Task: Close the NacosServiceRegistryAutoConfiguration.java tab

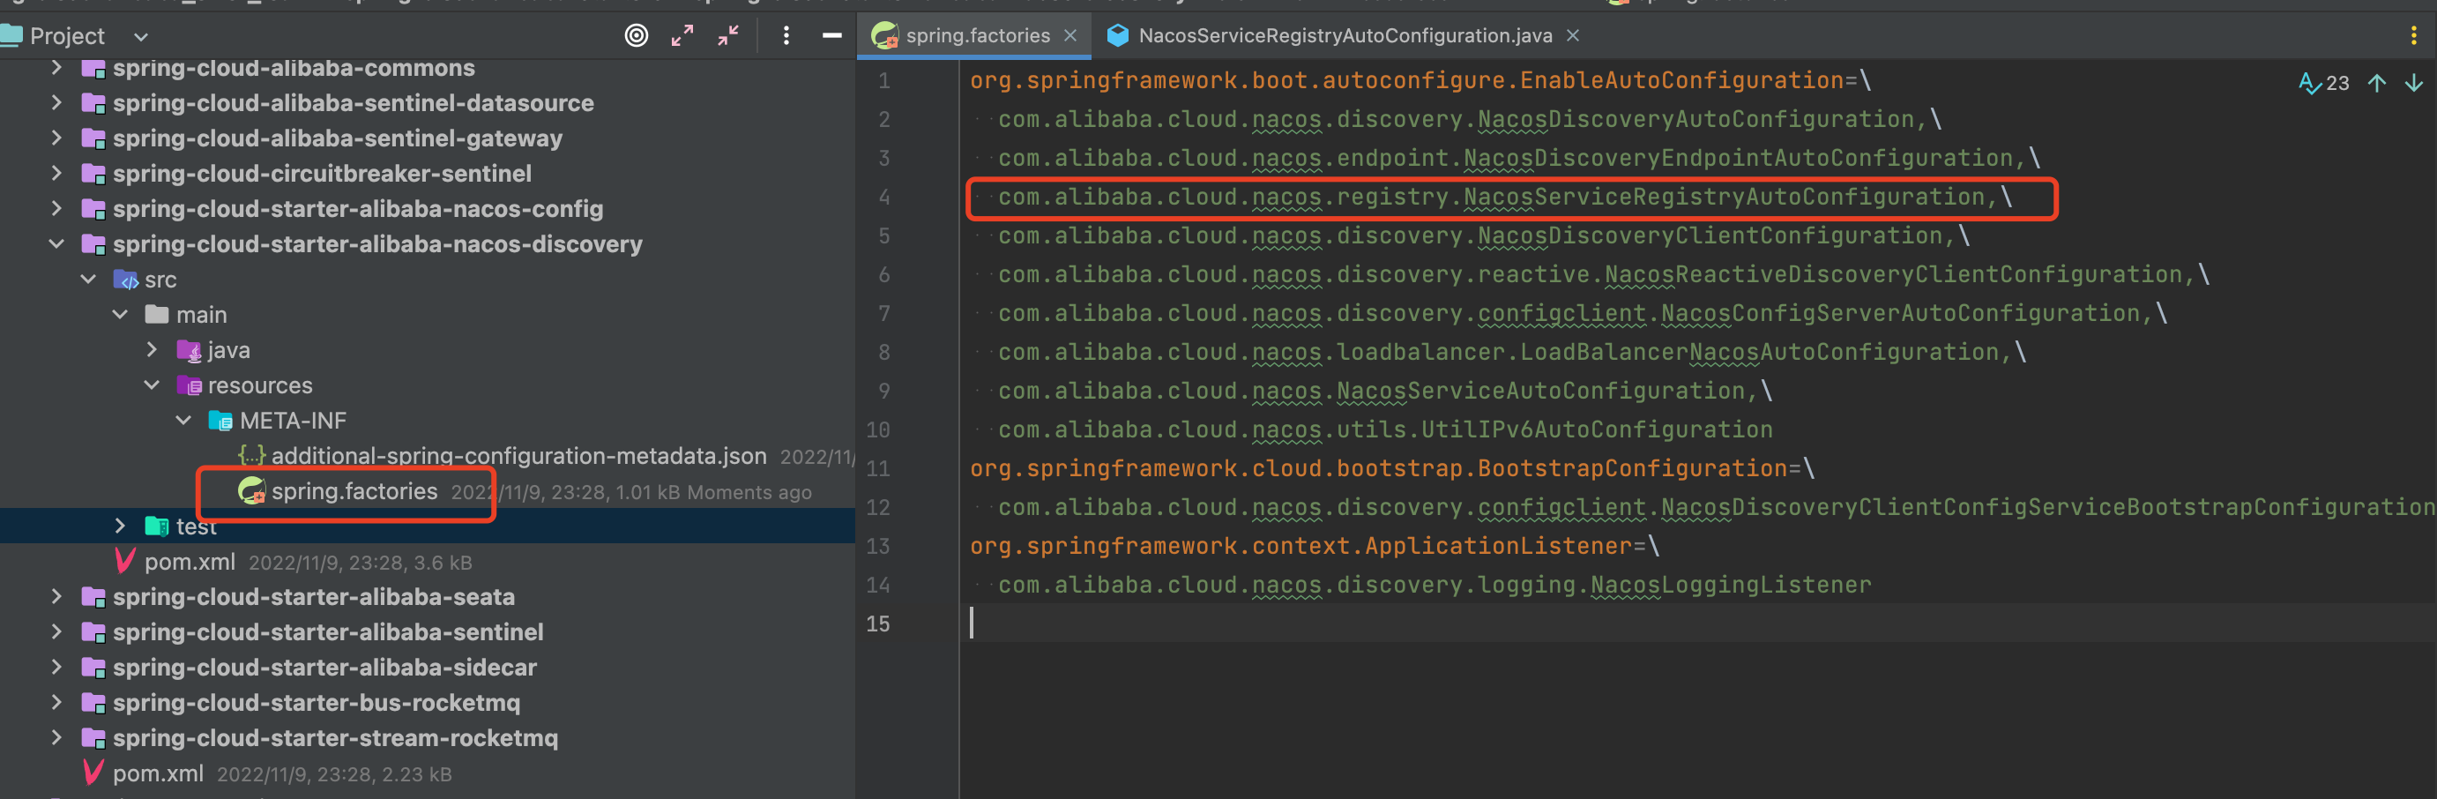Action: point(1572,36)
